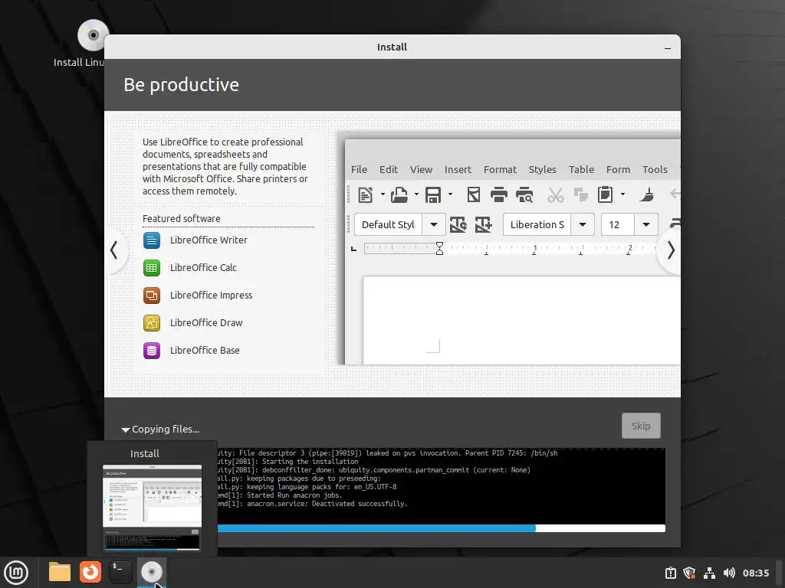The width and height of the screenshot is (785, 588).
Task: Click the Paste clipboard icon in slide
Action: 606,194
